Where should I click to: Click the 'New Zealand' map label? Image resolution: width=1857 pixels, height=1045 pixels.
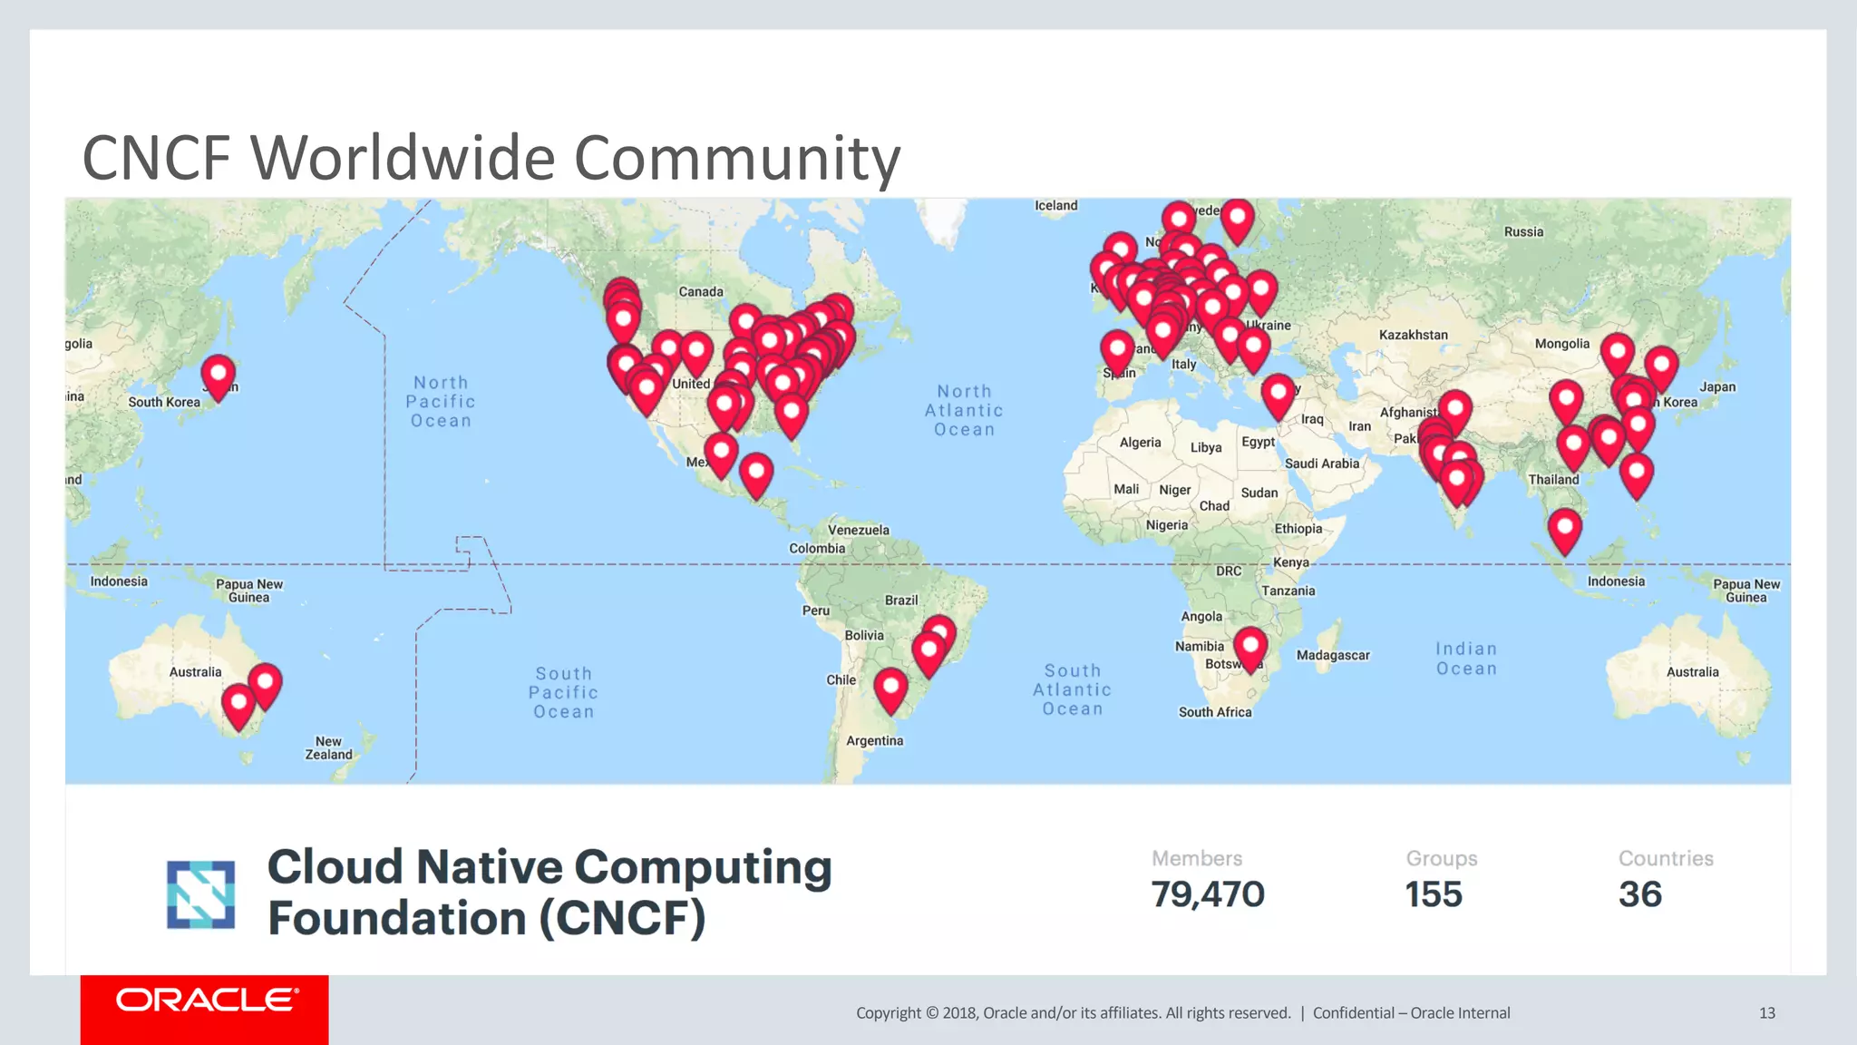coord(328,747)
